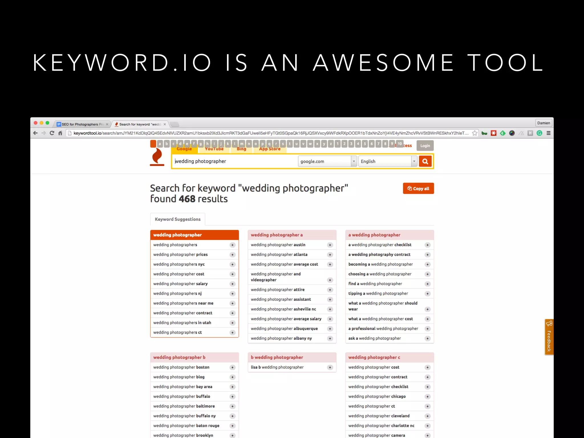Open the Chrome hamburger menu
This screenshot has width=584, height=438.
pyautogui.click(x=548, y=133)
